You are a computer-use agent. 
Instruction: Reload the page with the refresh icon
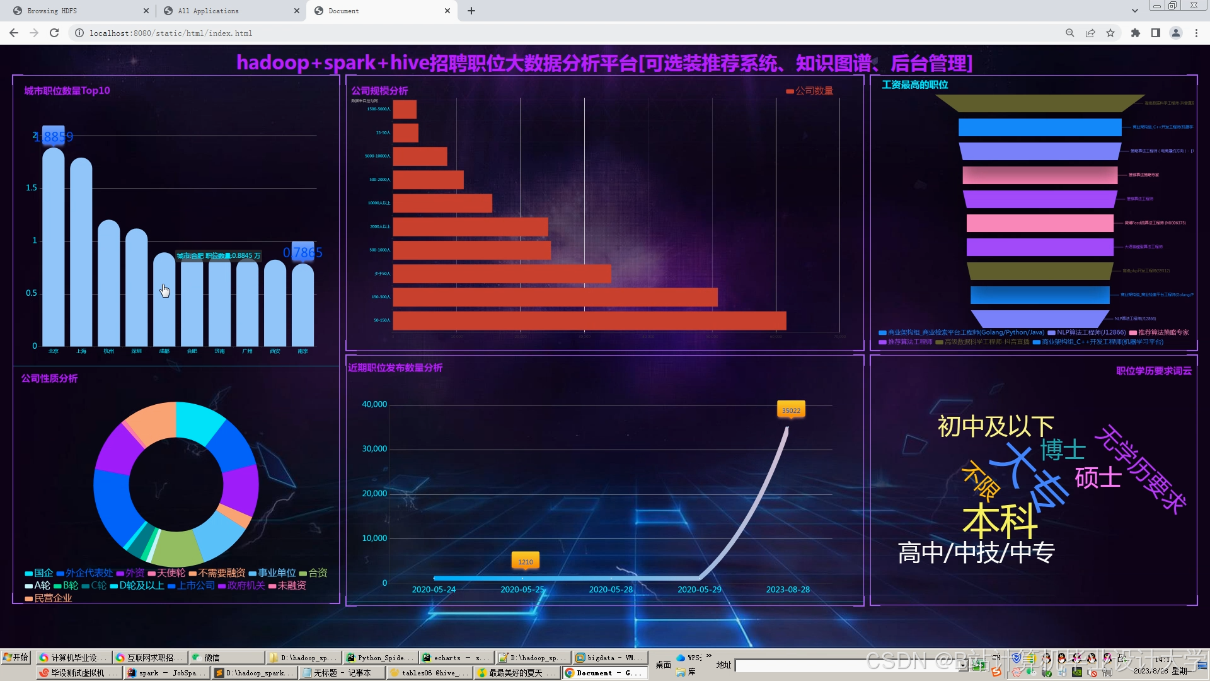(54, 33)
